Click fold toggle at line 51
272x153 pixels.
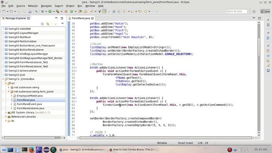tap(76, 68)
